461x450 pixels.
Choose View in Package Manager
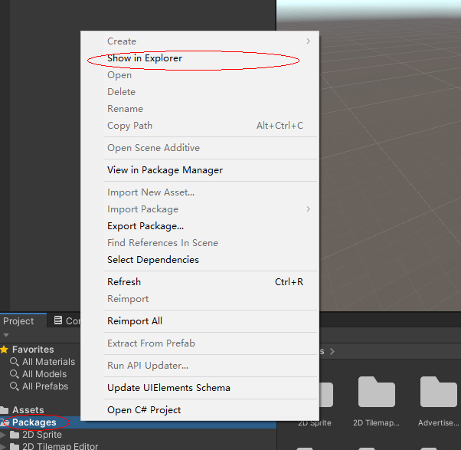tap(200, 170)
